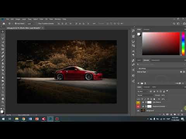This screenshot has height=139, width=186.
Task: Click the three-dots more options icon
Action: [94, 24]
